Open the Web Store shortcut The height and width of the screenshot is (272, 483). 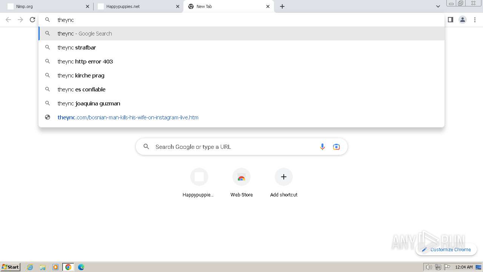coord(241,183)
